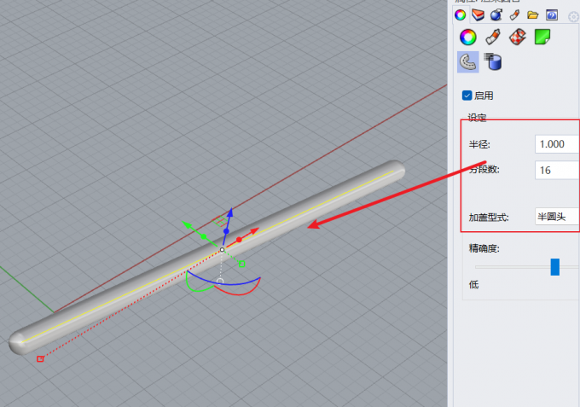Open the Properties color wheel tab
This screenshot has height=407, width=580.
coord(460,15)
